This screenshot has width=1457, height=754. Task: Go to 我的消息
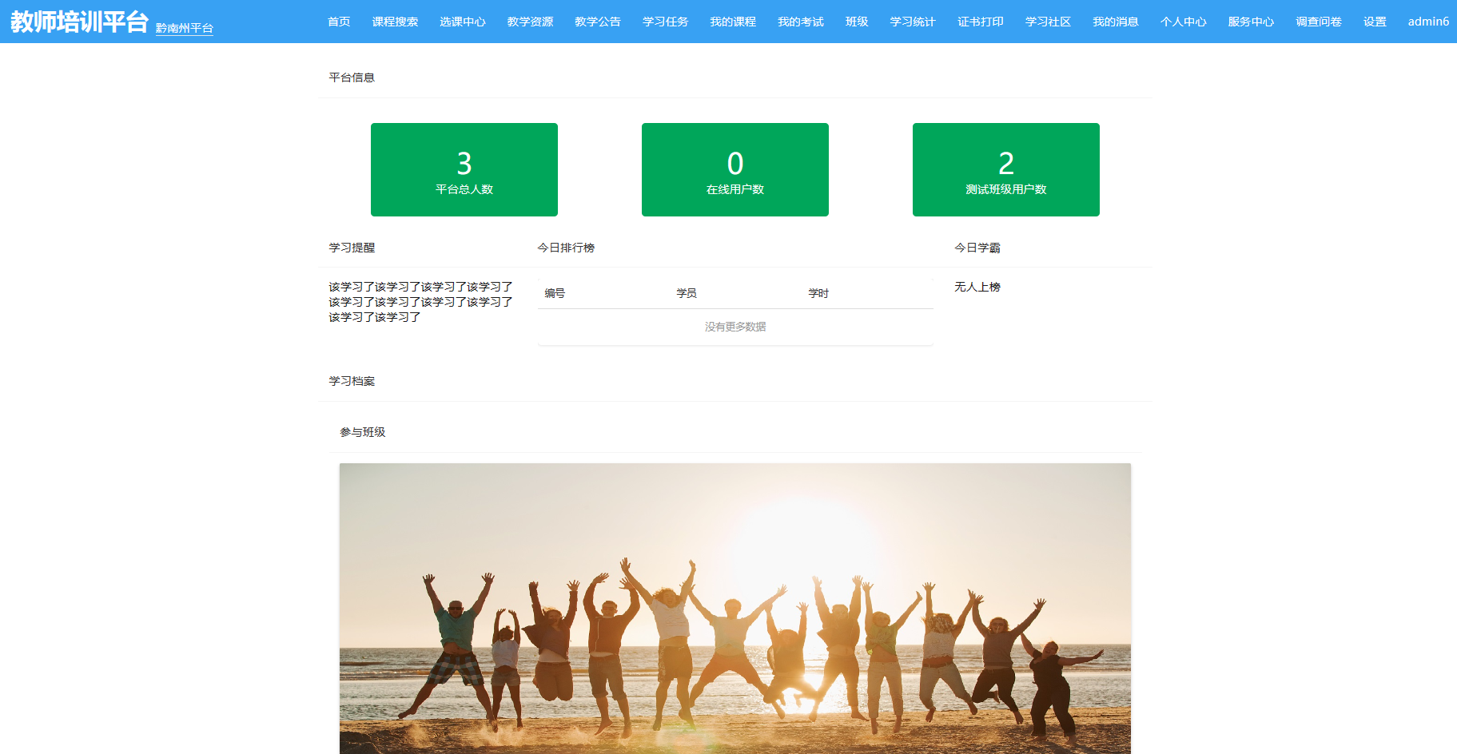pos(1116,22)
